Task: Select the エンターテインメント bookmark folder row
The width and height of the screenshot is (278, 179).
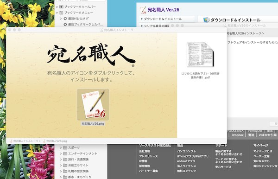Action: [x=81, y=153]
